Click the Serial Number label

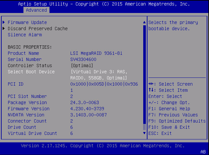[25, 59]
